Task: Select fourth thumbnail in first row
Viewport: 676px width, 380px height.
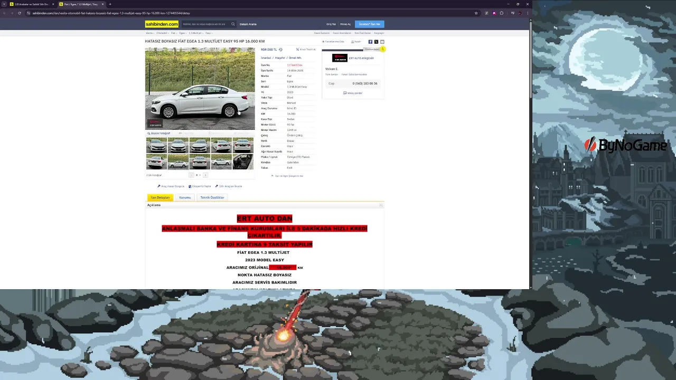Action: 221,146
